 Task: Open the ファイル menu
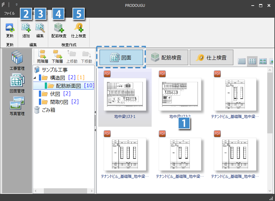tap(9, 14)
